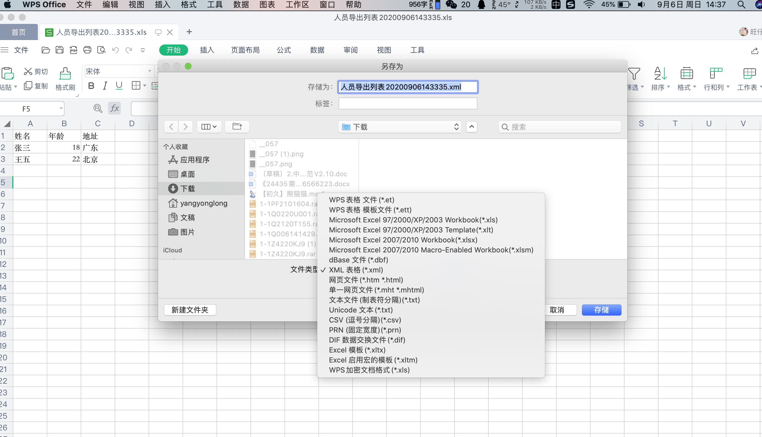Open the column view mode dropdown
Image resolution: width=762 pixels, height=437 pixels.
point(209,127)
